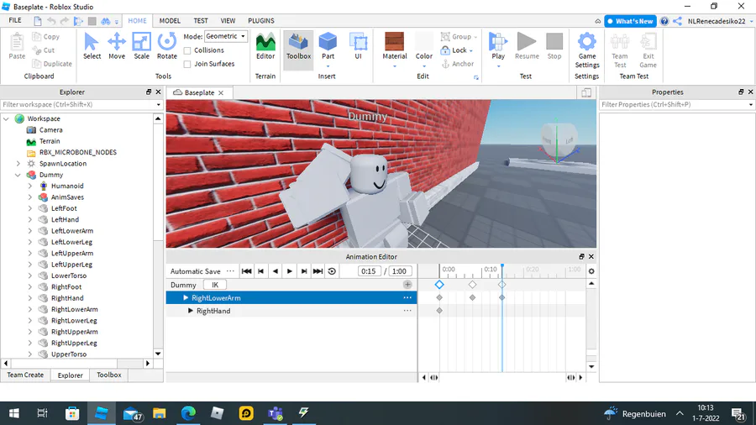The image size is (756, 425).
Task: Open the Terrain Editor
Action: 265,47
